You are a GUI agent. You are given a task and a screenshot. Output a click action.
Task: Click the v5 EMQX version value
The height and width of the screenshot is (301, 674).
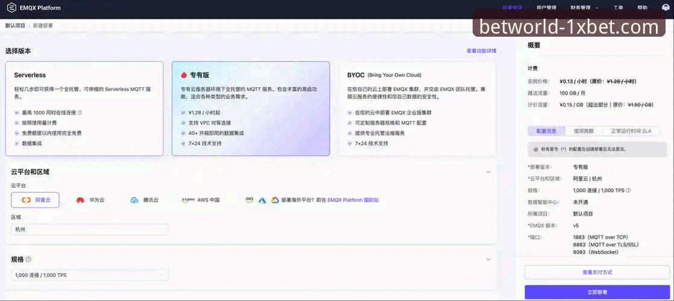click(x=576, y=225)
